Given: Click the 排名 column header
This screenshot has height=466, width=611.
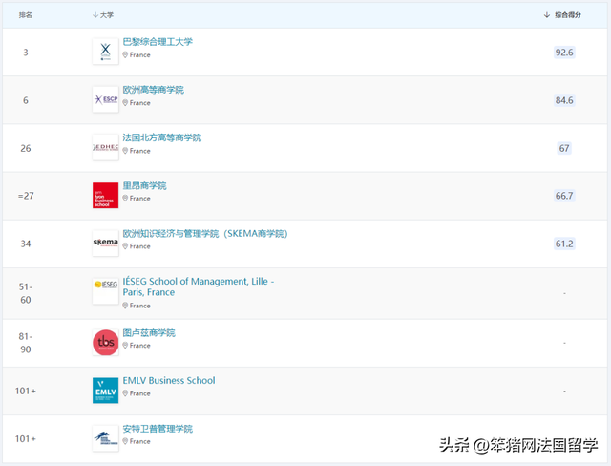Looking at the screenshot, I should click(x=26, y=15).
